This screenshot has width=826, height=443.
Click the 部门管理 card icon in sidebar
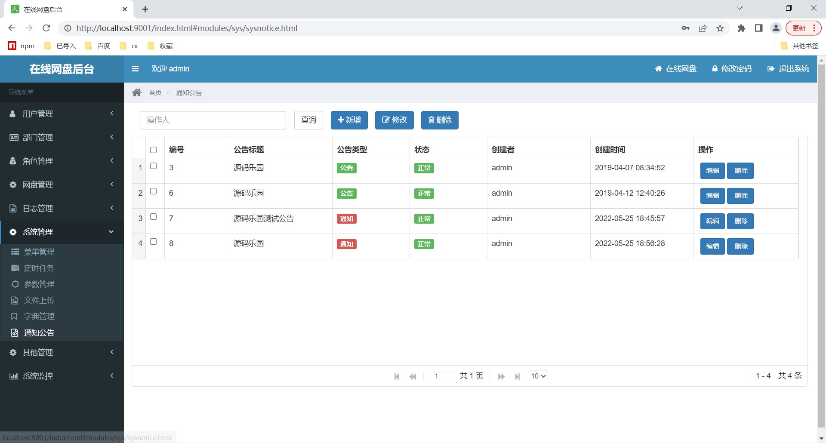[14, 138]
